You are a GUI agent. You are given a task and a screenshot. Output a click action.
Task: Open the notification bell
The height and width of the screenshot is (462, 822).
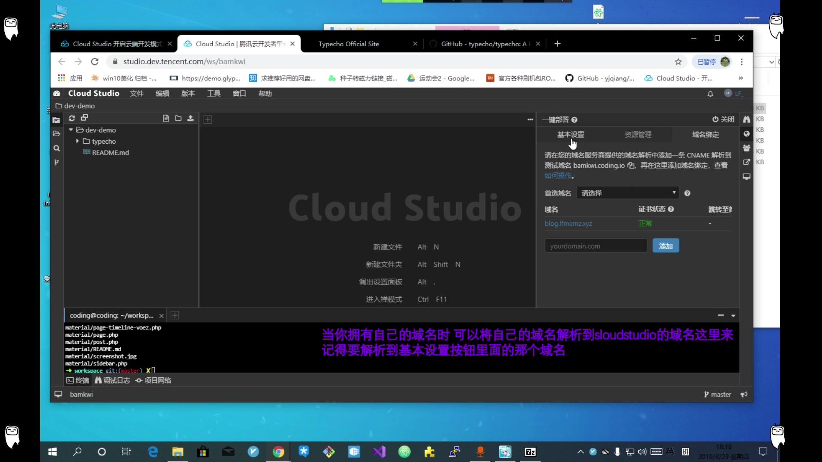[x=710, y=94]
